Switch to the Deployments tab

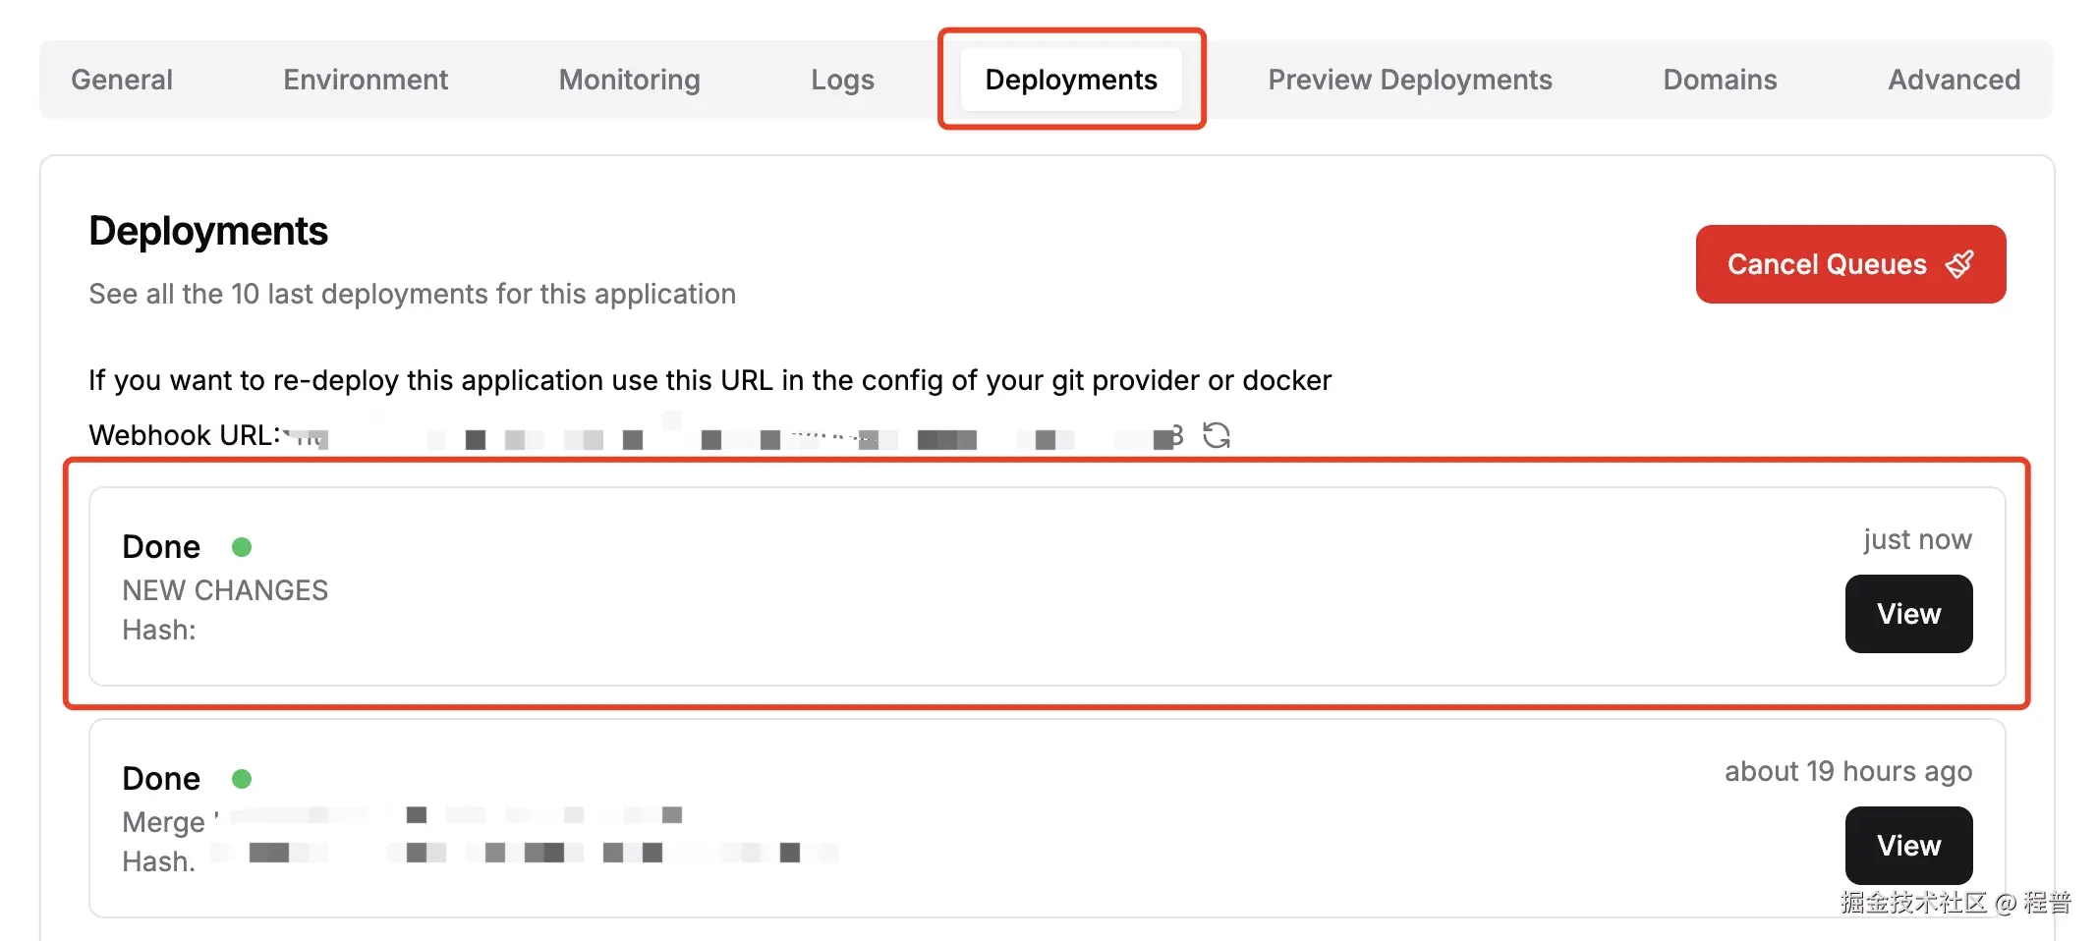click(1071, 80)
